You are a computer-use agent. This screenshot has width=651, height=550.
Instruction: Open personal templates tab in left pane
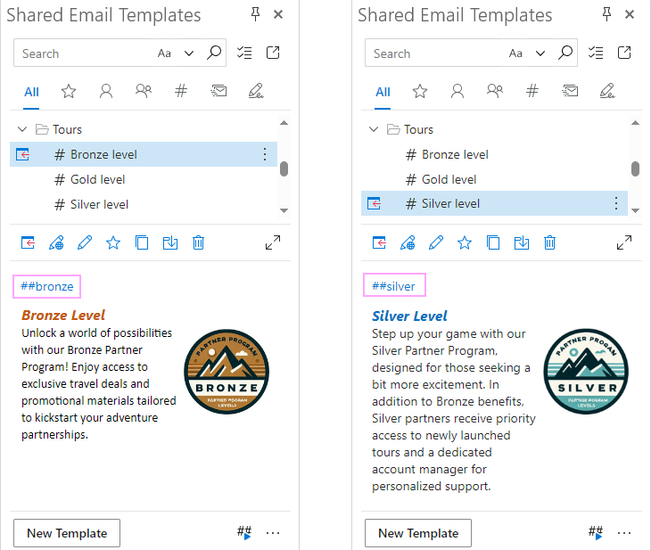106,91
